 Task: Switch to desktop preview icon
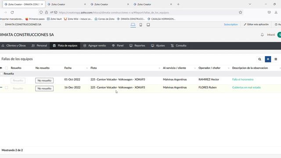pyautogui.click(x=133, y=25)
